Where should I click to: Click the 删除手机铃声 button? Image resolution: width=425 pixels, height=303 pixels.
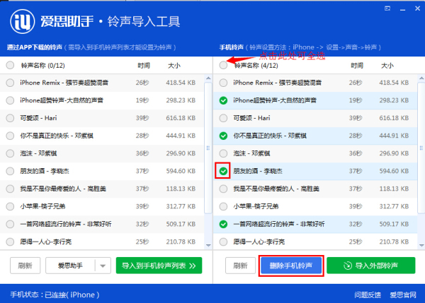[x=292, y=265]
